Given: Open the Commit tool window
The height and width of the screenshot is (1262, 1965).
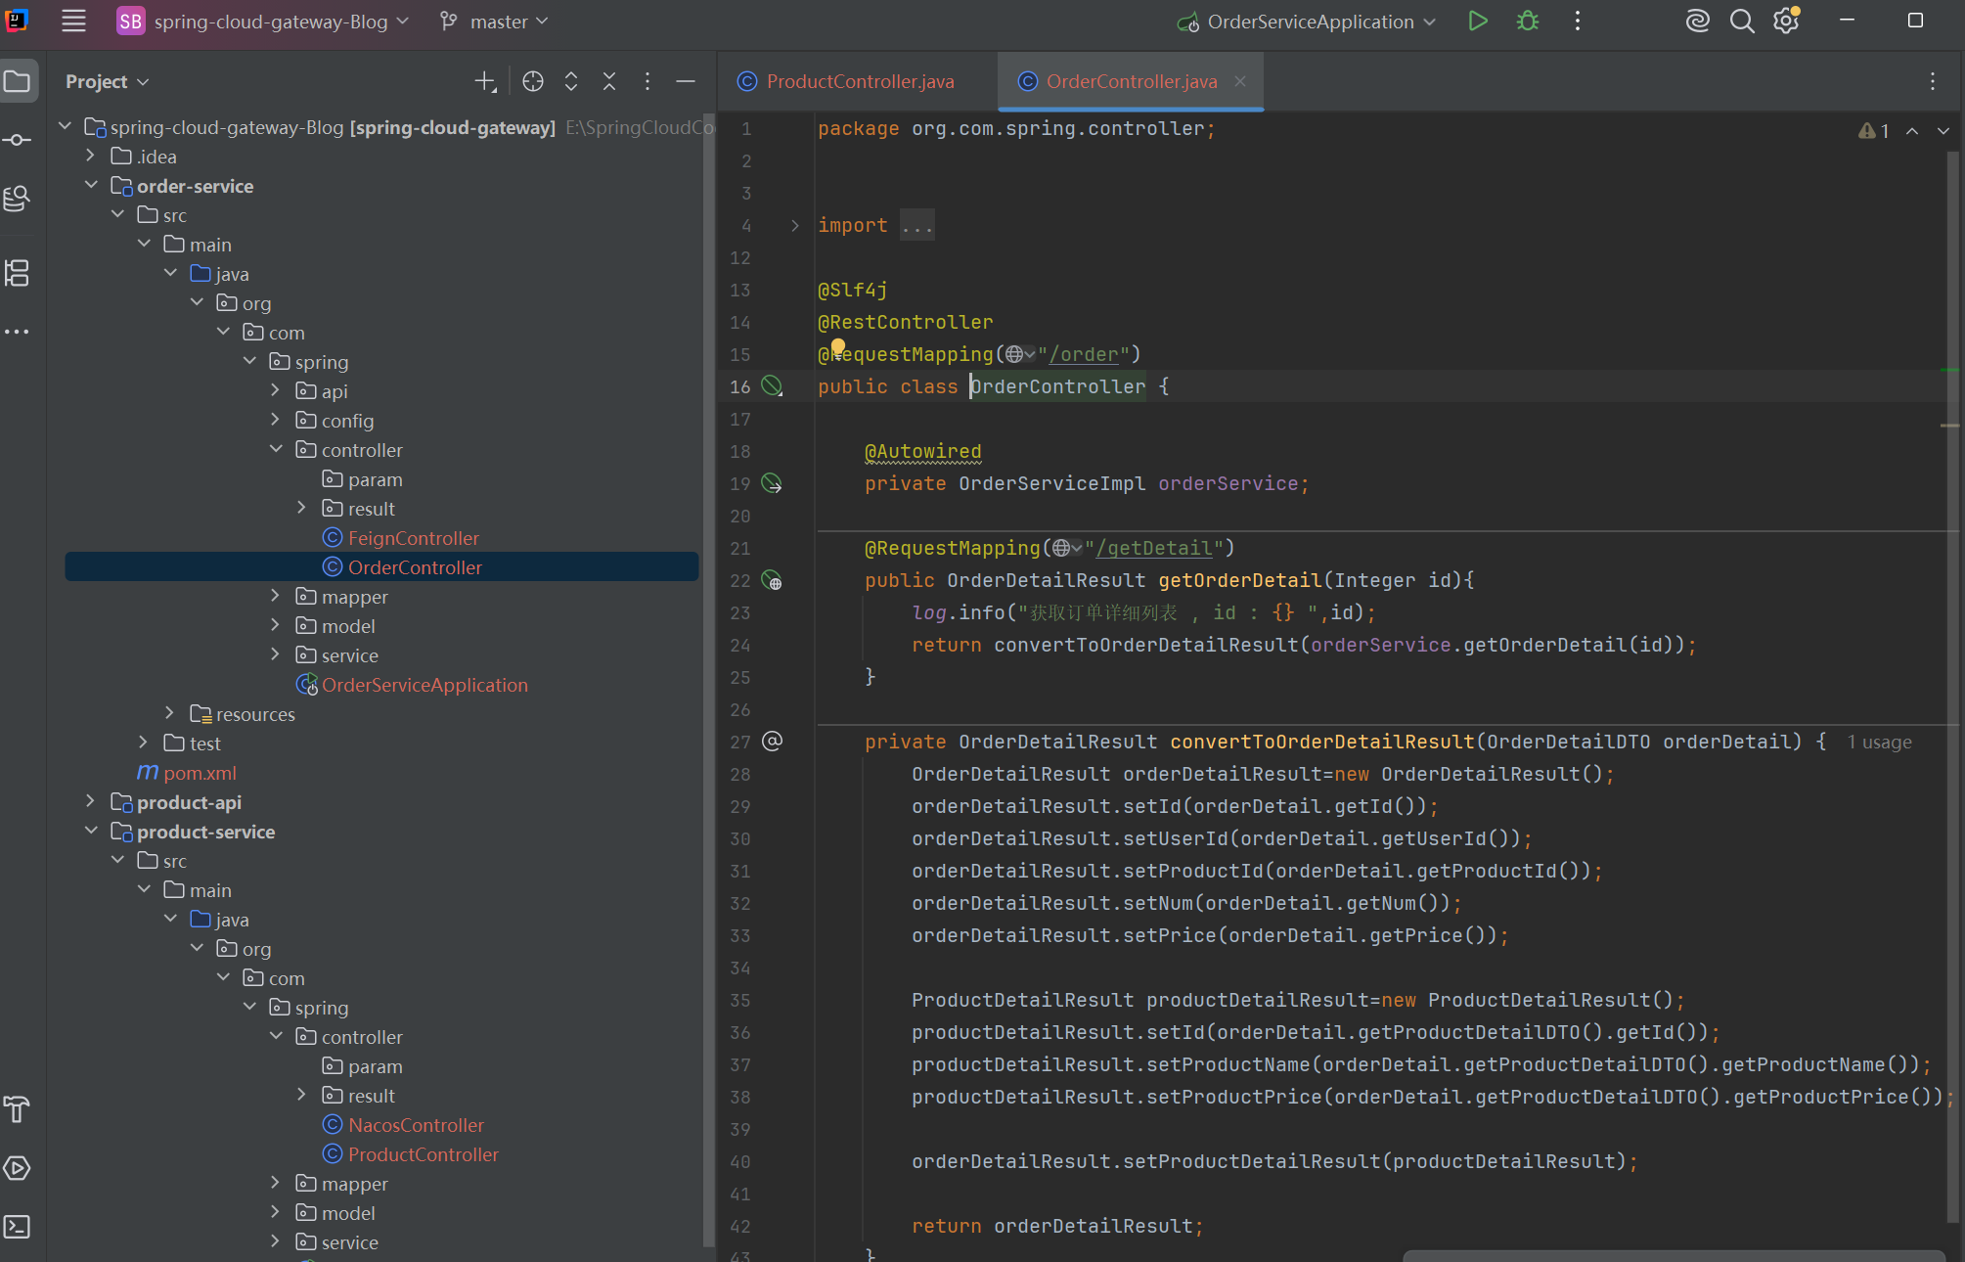Looking at the screenshot, I should pos(18,140).
